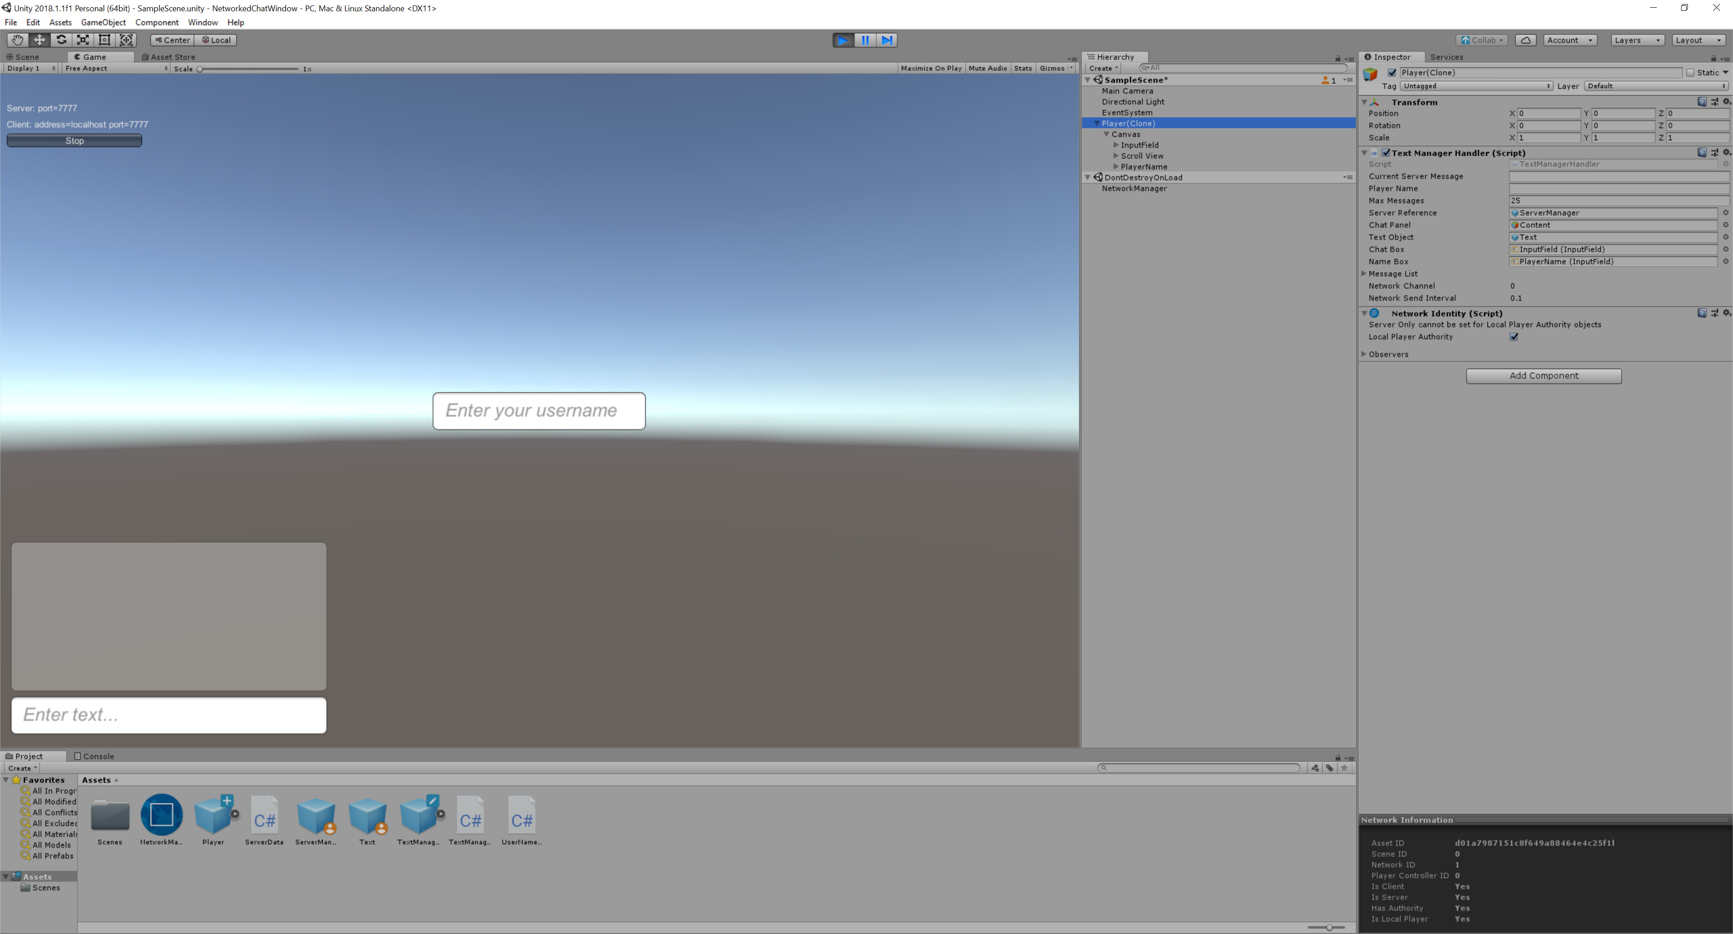Select the Hand pan tool
This screenshot has height=934, width=1733.
point(17,40)
